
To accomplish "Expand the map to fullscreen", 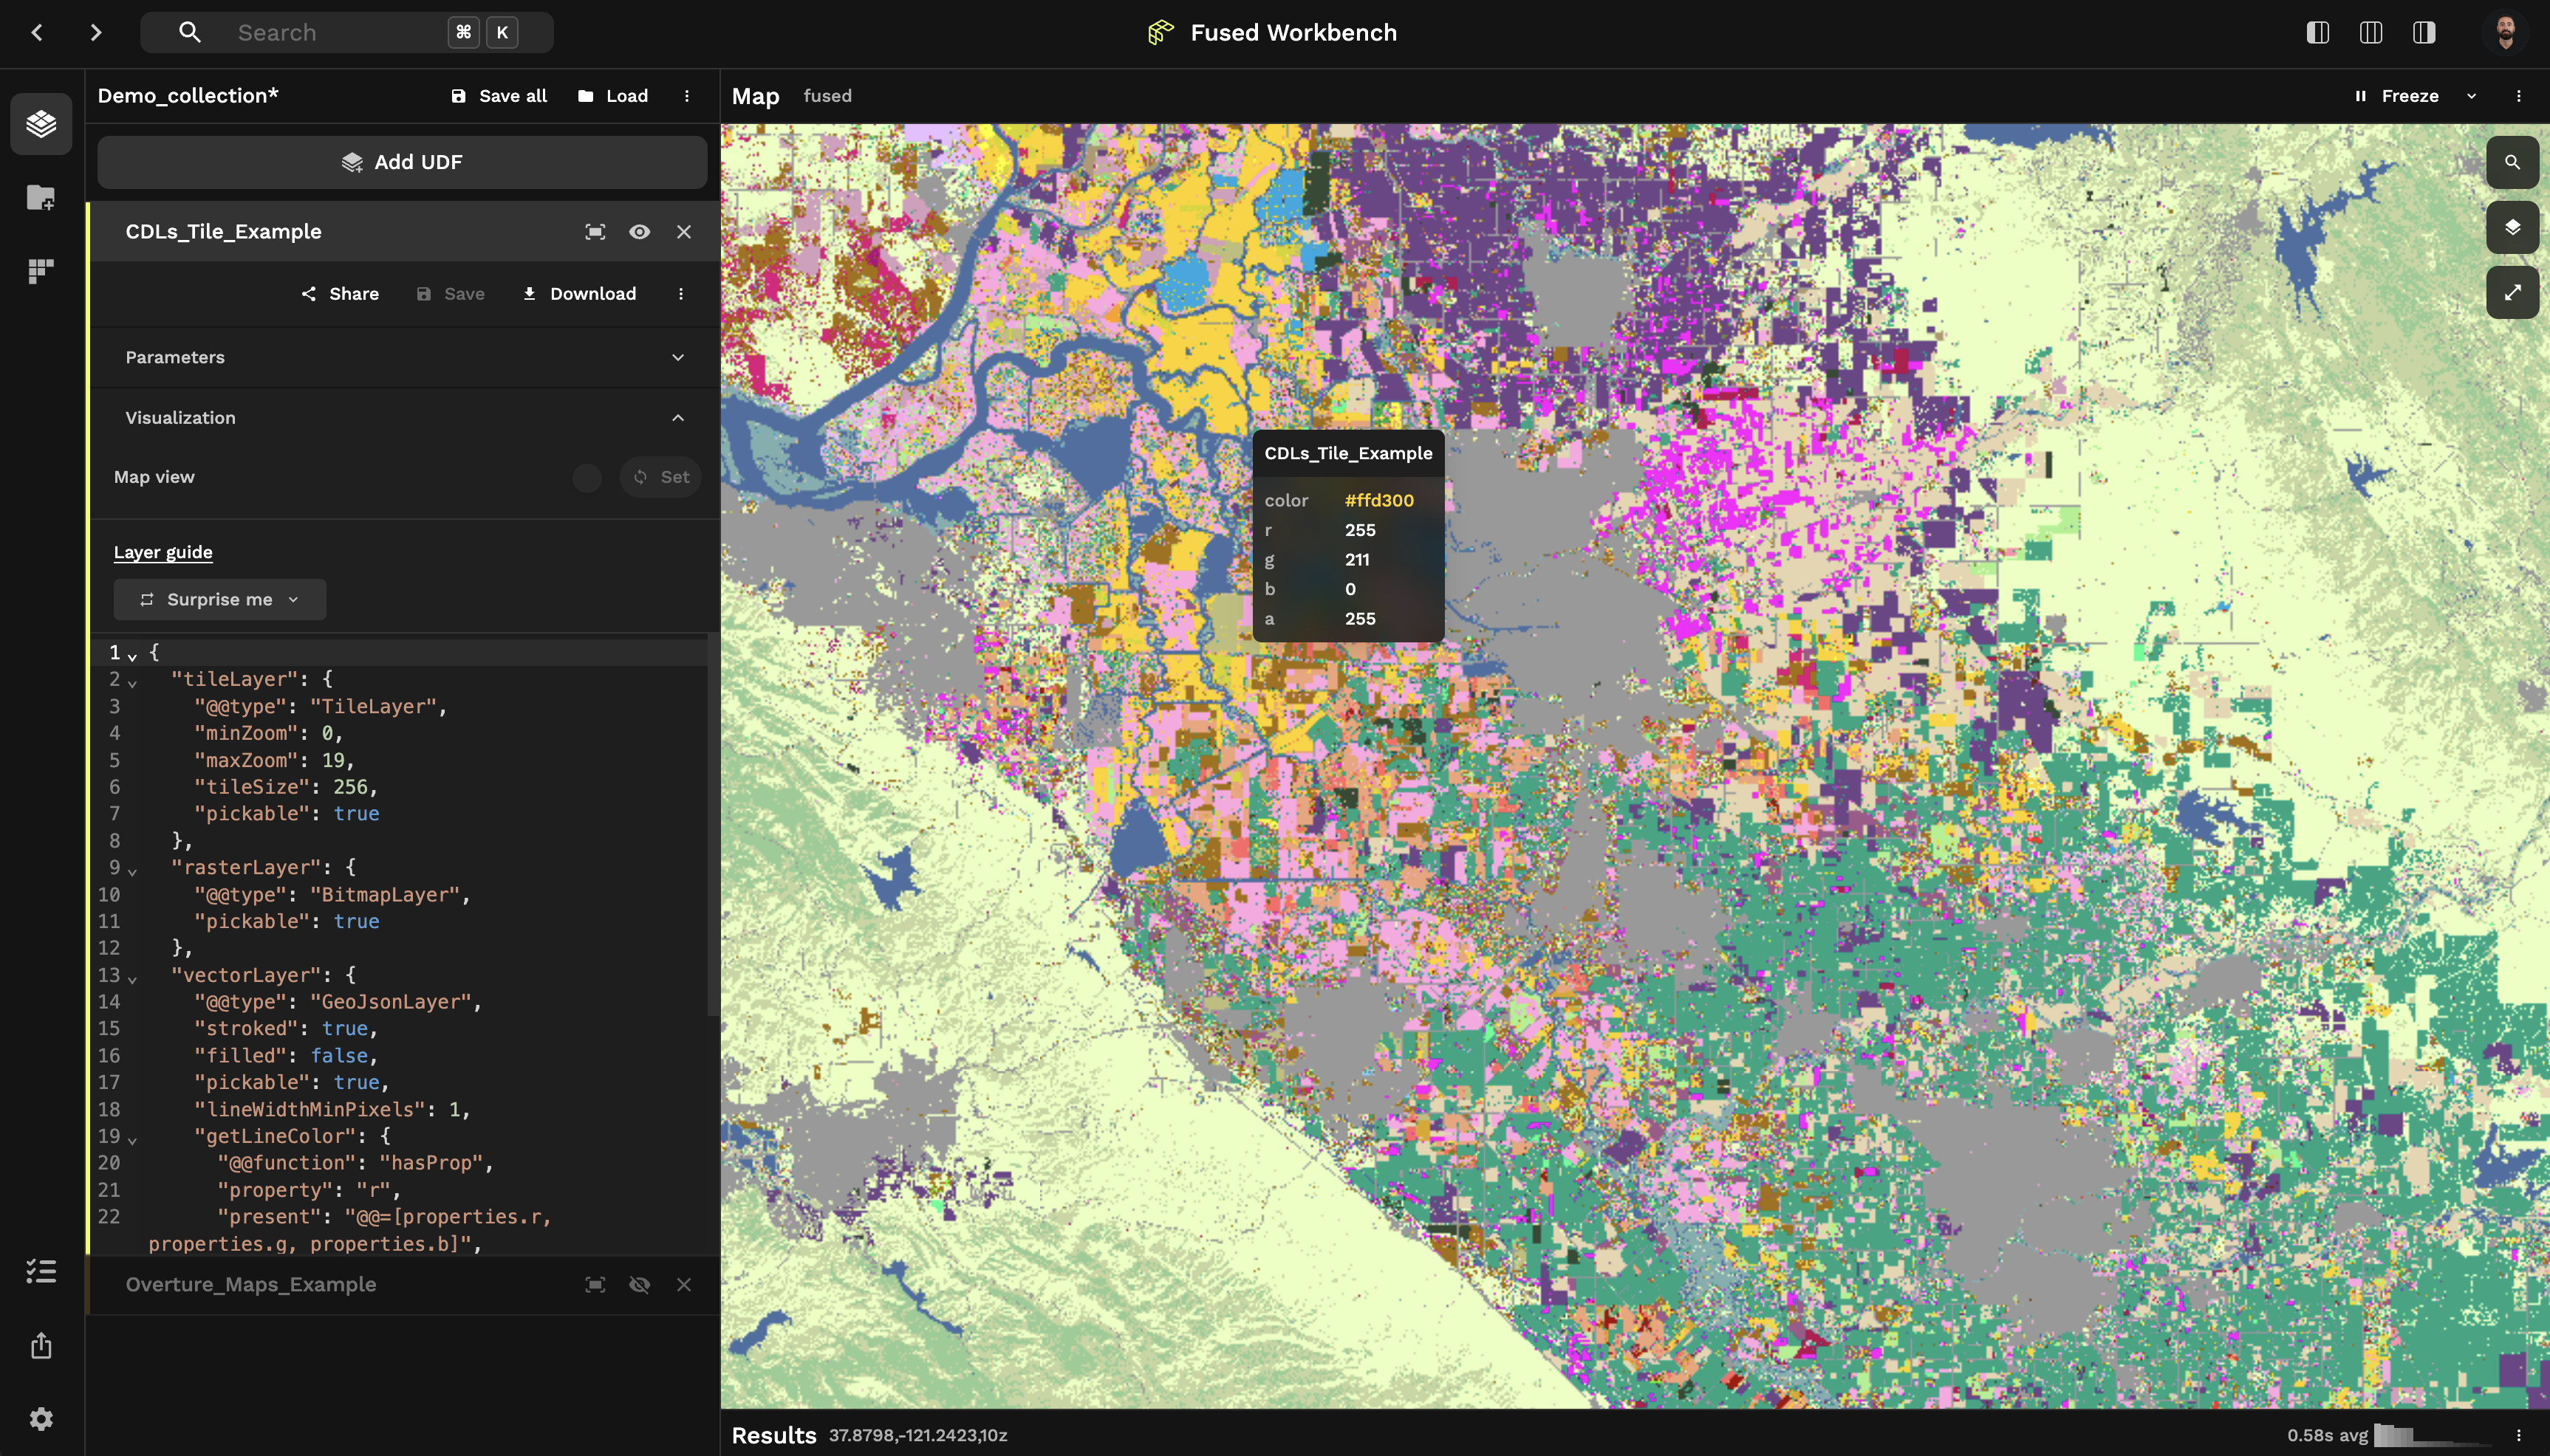I will pos(2512,293).
